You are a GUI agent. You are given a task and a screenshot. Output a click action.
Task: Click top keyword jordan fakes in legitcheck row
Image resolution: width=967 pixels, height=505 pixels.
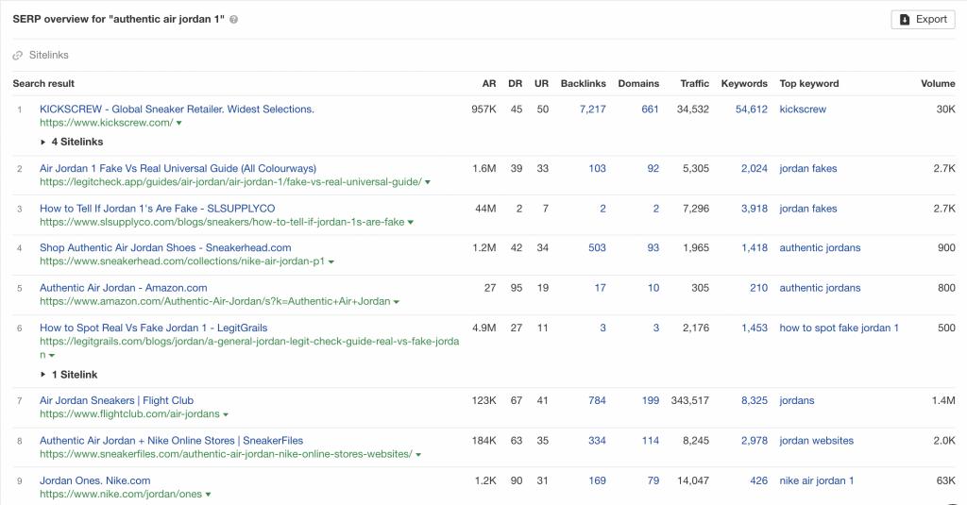tap(808, 168)
